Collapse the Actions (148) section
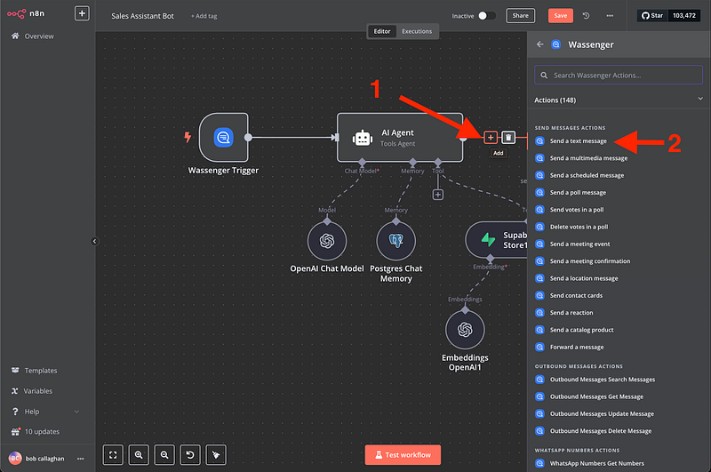711x472 pixels. pos(697,100)
